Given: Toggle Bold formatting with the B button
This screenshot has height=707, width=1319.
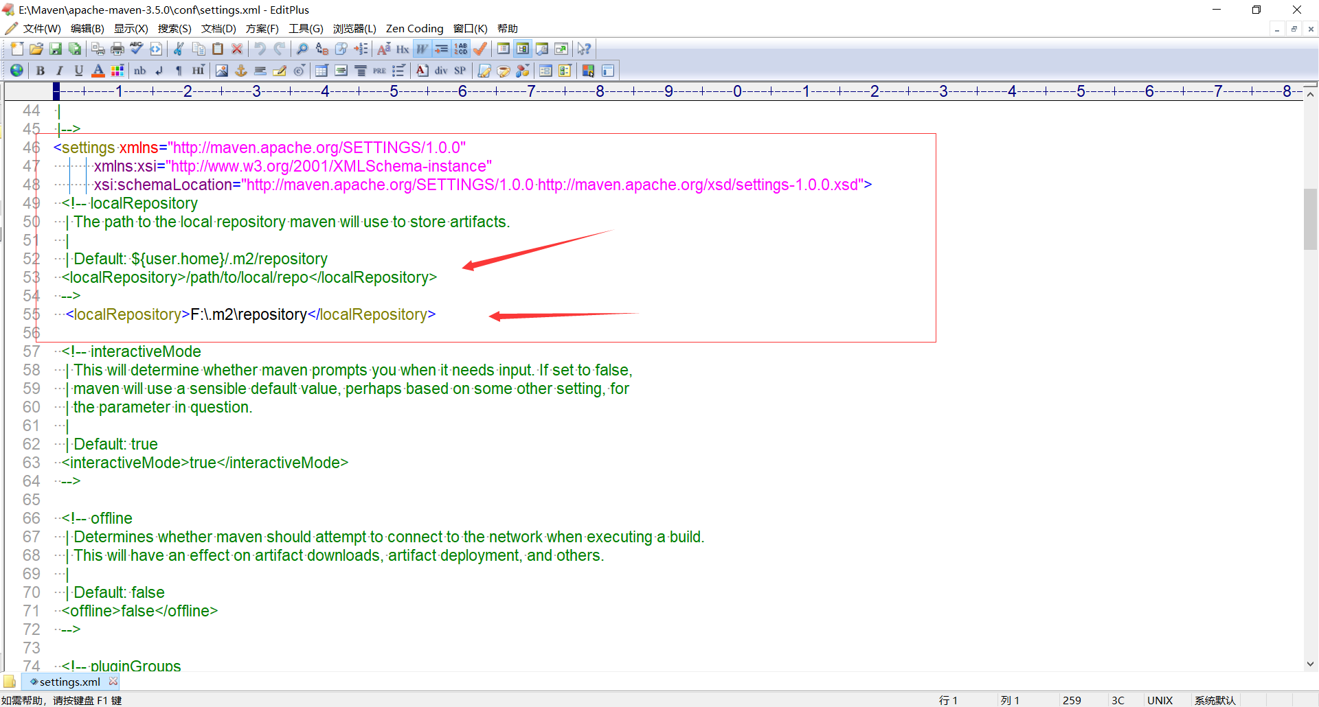Looking at the screenshot, I should click(41, 70).
